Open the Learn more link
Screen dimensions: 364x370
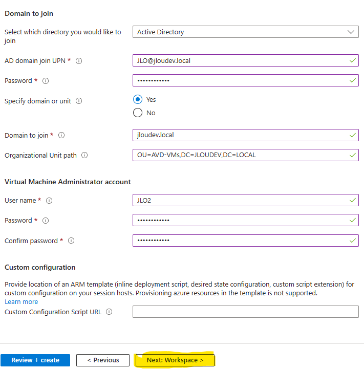click(x=21, y=301)
